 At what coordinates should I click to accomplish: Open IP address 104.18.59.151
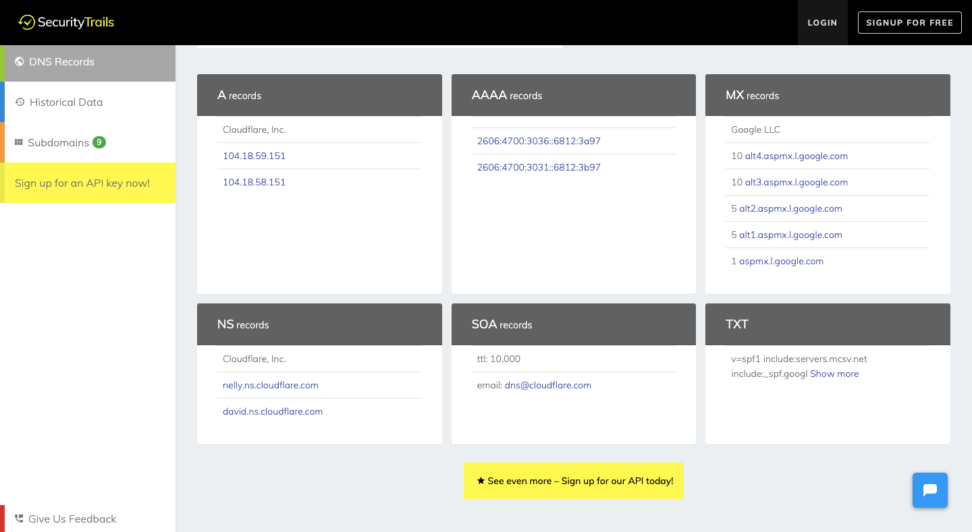tap(254, 156)
